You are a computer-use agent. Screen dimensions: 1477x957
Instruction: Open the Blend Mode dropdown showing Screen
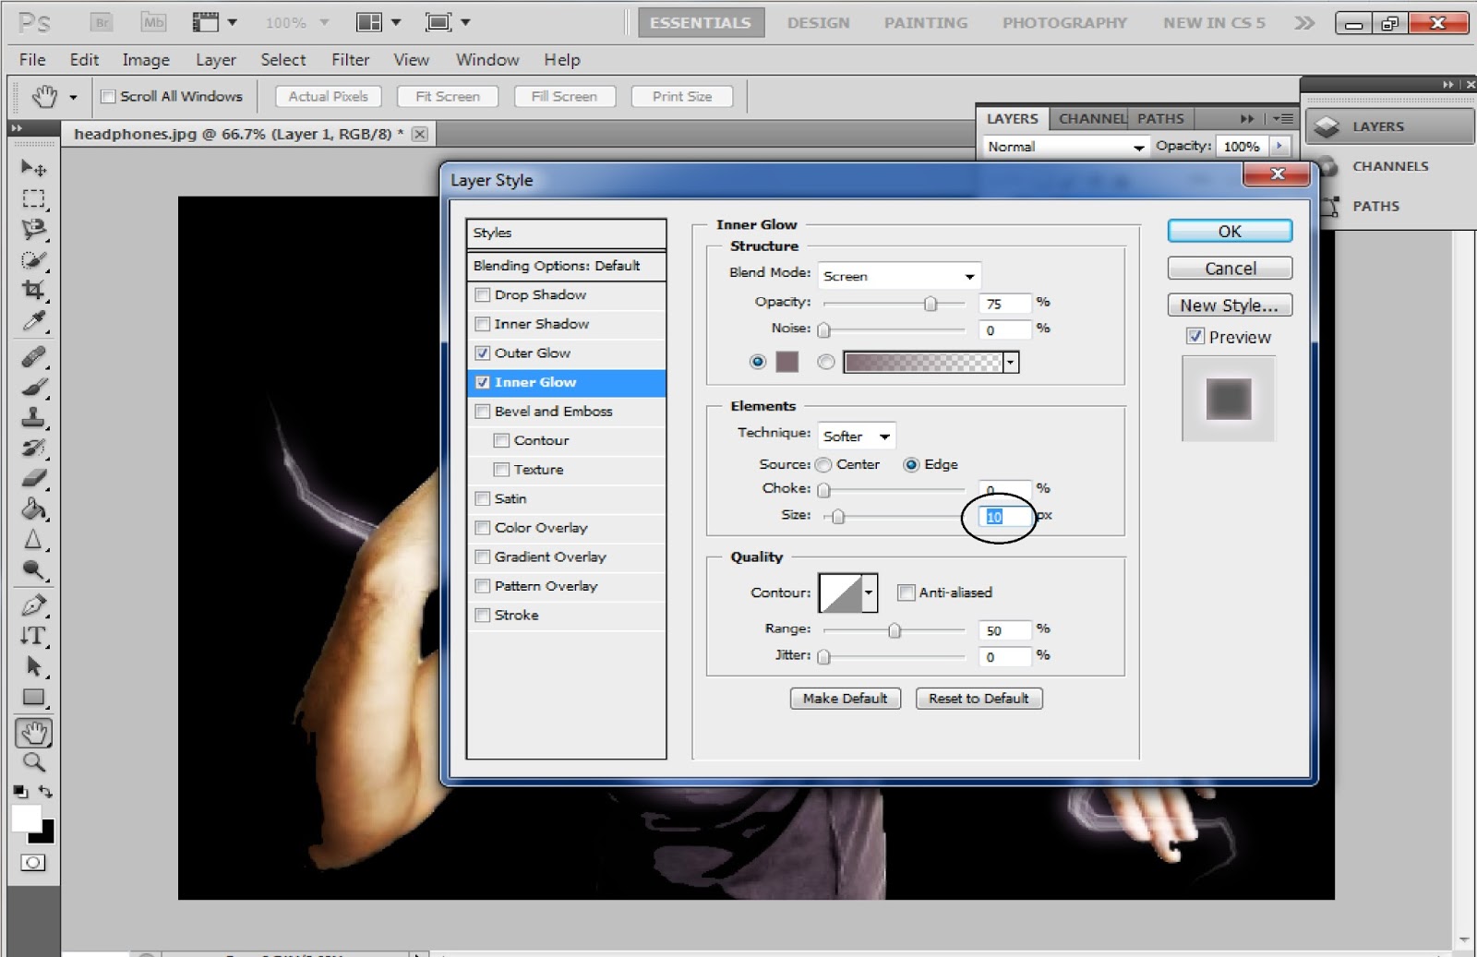click(898, 275)
